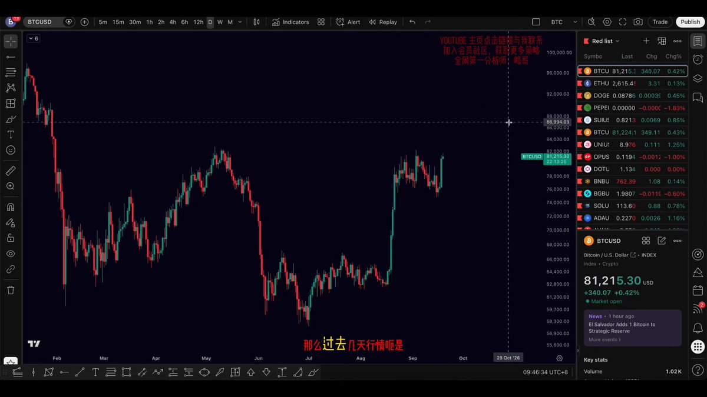Toggle magnet mode for drawings
The width and height of the screenshot is (707, 397).
pos(11,207)
